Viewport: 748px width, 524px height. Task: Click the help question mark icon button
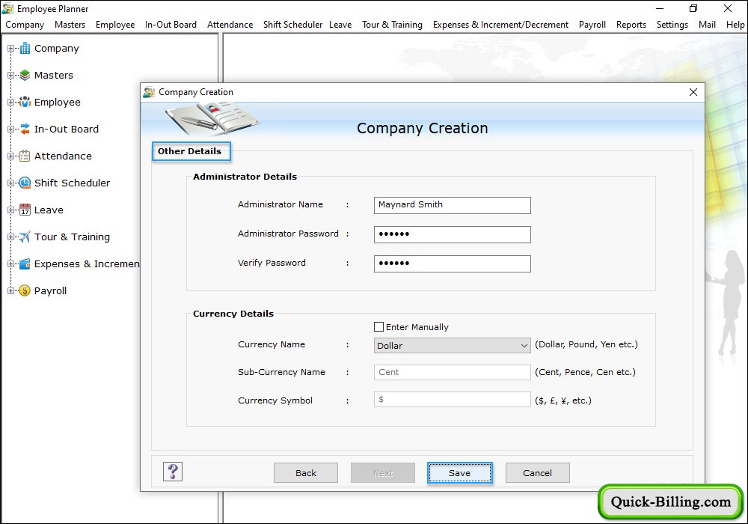tap(173, 472)
